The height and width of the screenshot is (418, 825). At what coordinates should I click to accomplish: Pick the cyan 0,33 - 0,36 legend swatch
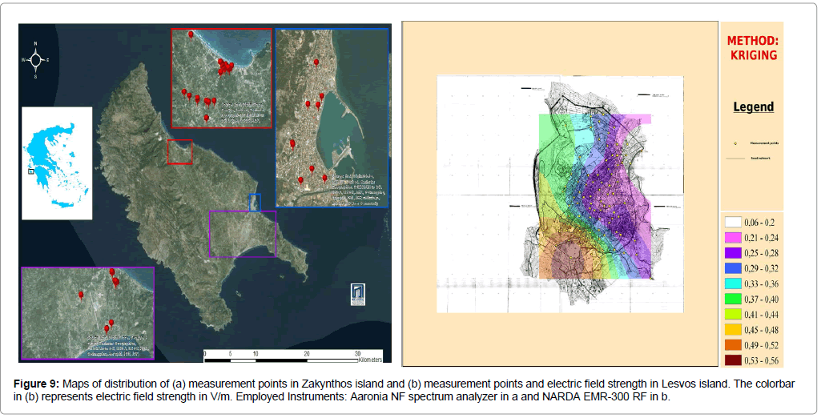click(733, 283)
